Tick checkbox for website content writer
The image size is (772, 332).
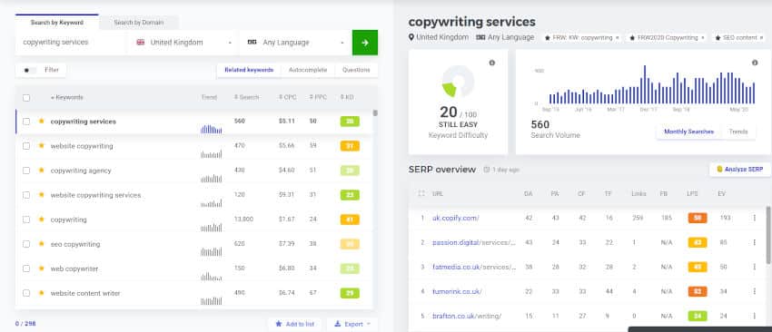coord(26,294)
